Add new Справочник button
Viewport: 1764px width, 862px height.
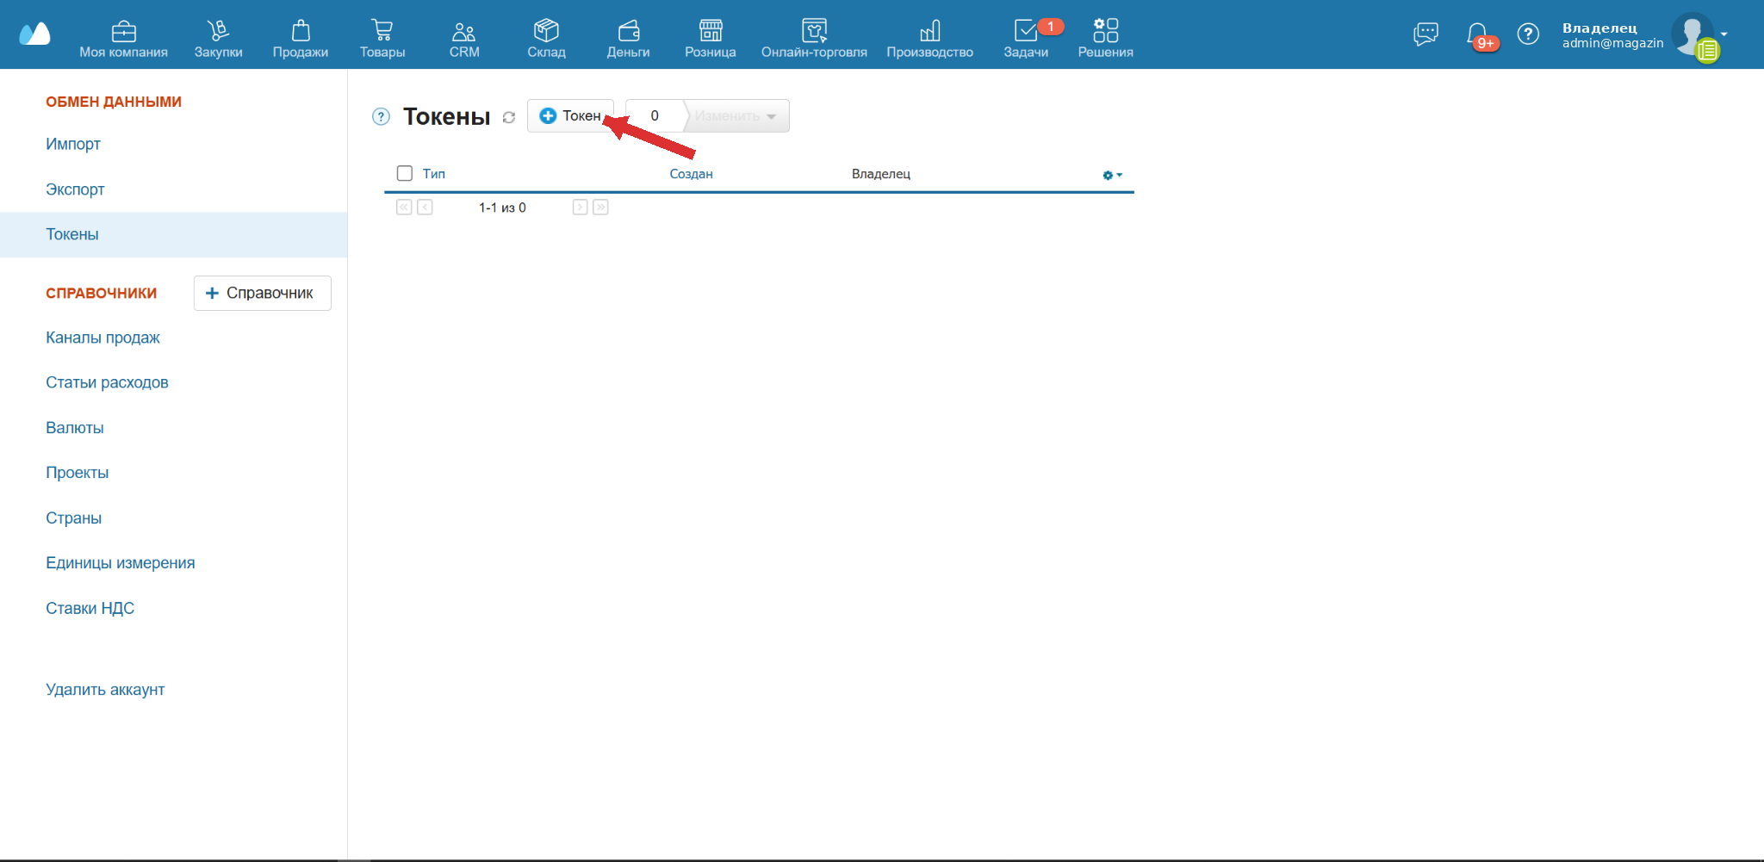point(262,293)
